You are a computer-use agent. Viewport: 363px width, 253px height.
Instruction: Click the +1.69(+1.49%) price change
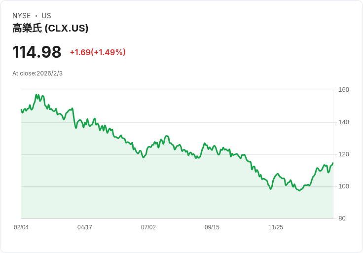click(98, 52)
